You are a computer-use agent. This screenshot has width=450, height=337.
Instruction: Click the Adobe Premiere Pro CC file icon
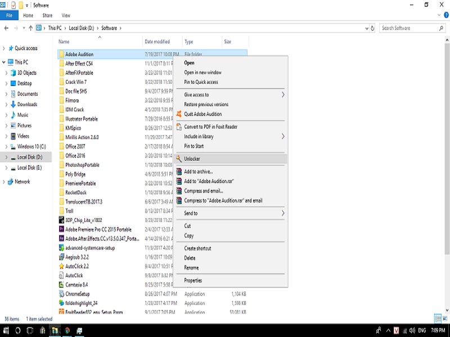pos(61,229)
